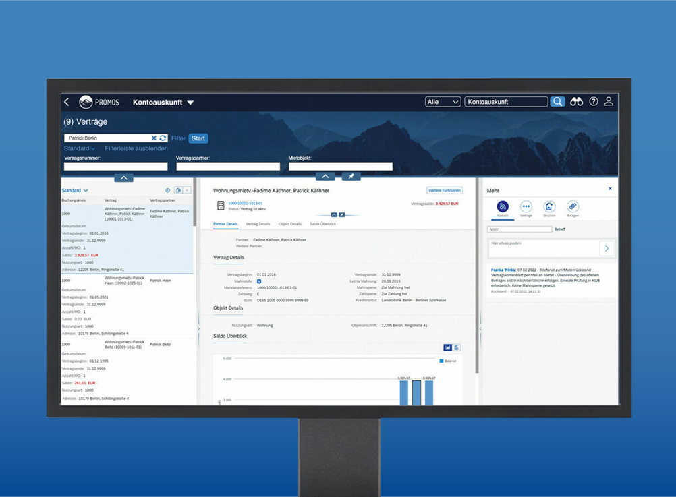This screenshot has width=676, height=497.
Task: Open the Anlagen paperclip icon
Action: click(x=572, y=207)
